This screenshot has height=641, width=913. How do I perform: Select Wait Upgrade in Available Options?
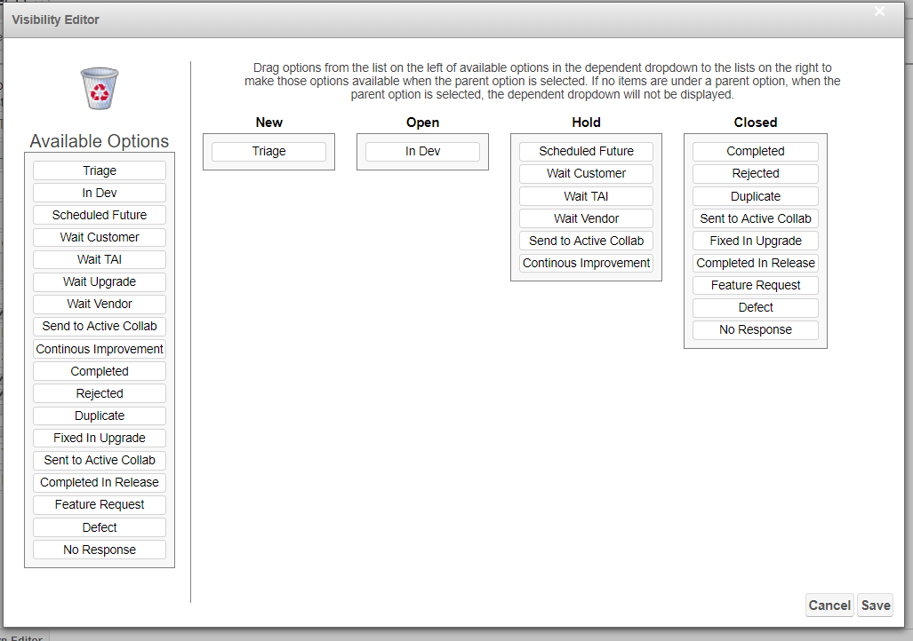pyautogui.click(x=100, y=281)
